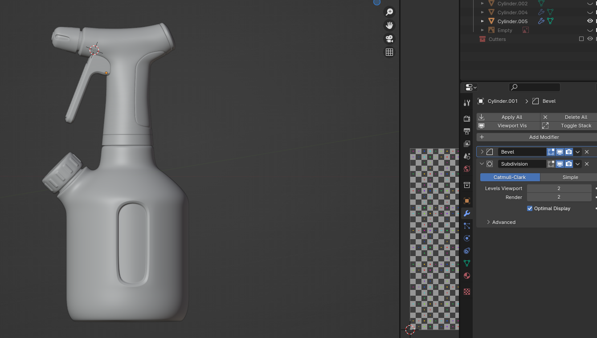Open the Scene properties tab

(x=467, y=156)
